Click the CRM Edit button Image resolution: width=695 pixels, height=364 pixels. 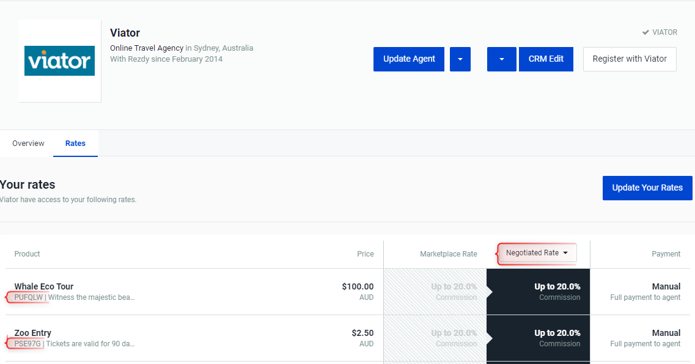pos(546,59)
